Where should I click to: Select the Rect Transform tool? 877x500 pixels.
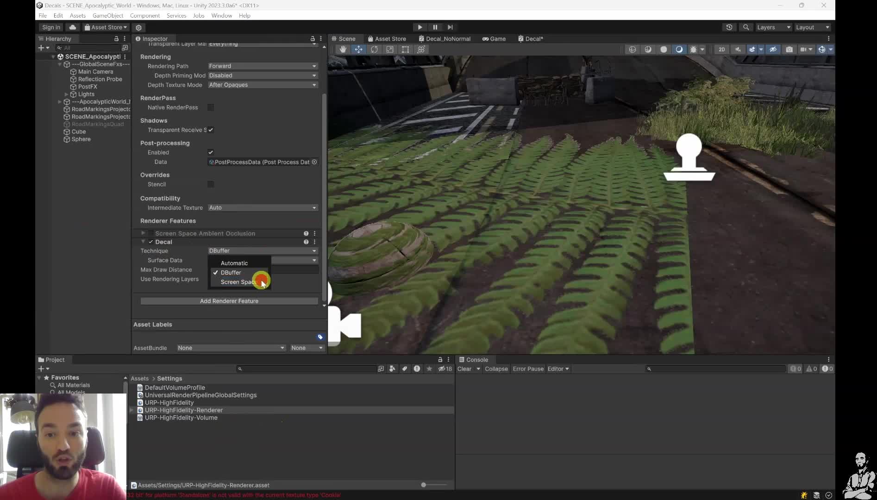pyautogui.click(x=406, y=49)
